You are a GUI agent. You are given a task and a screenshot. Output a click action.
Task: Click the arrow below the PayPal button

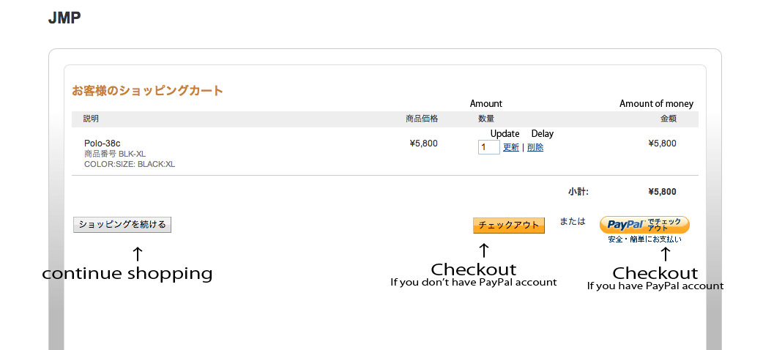(665, 254)
